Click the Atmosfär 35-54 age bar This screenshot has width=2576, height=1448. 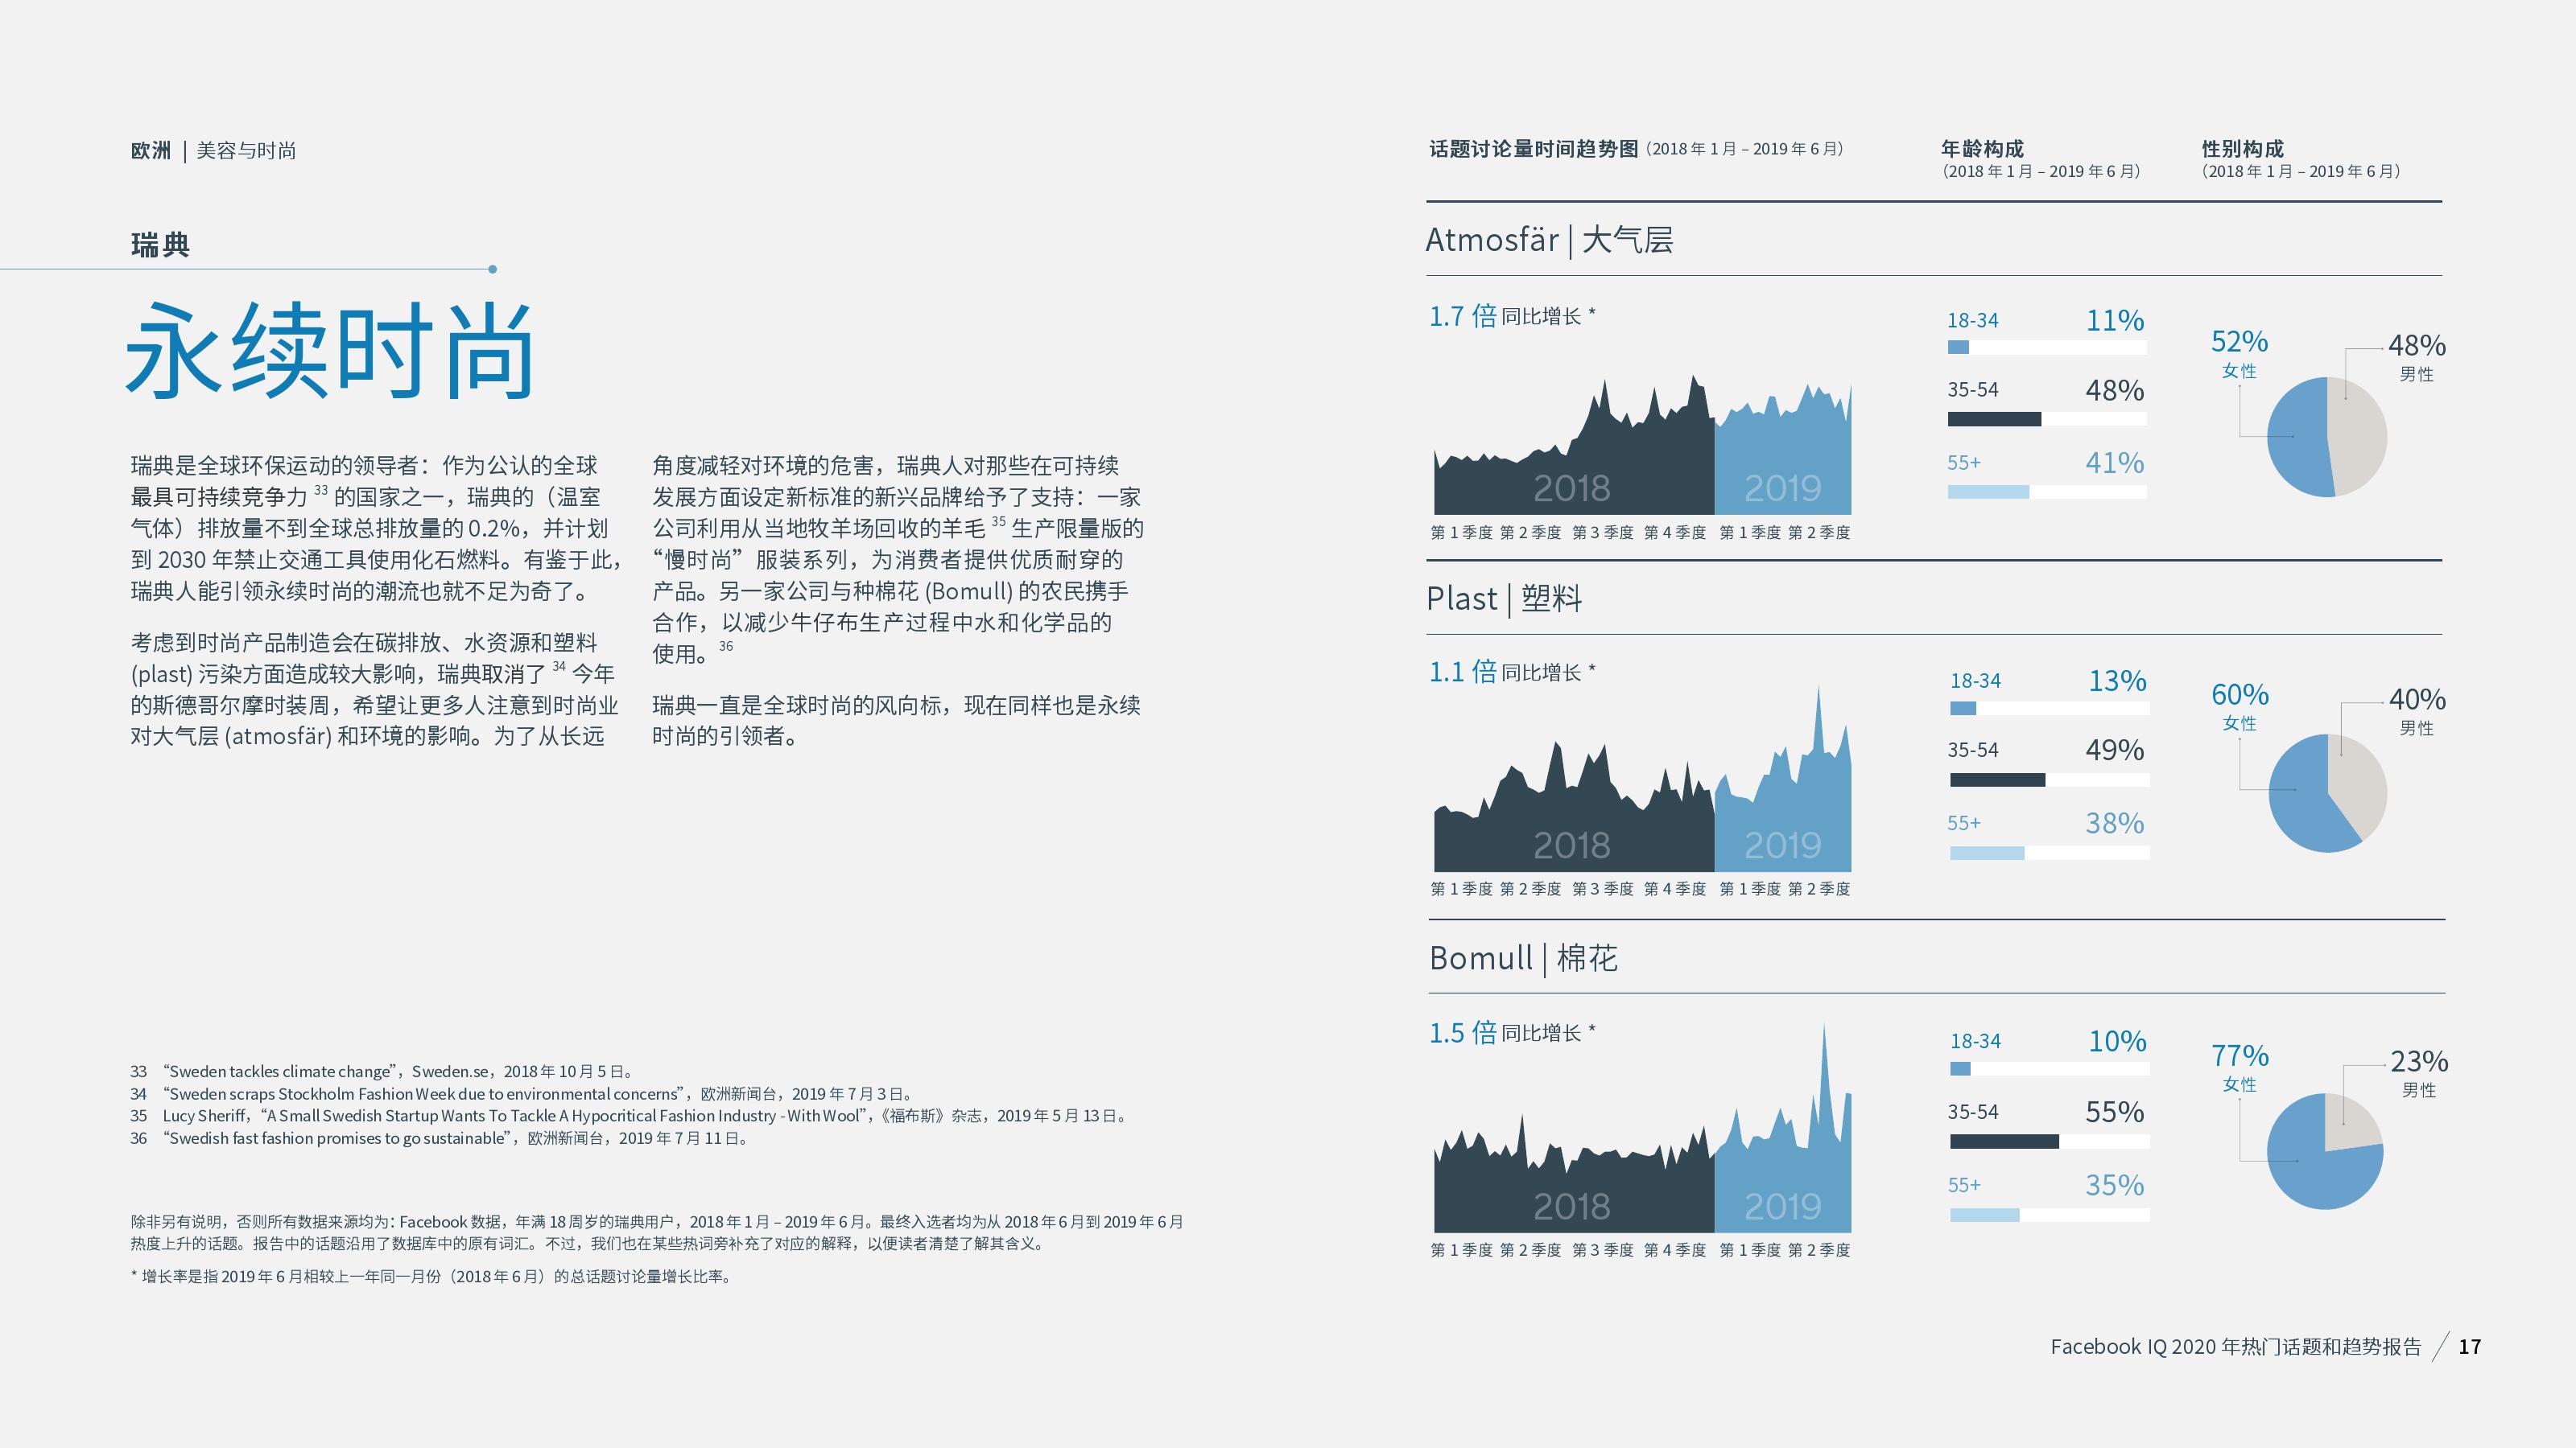click(x=1994, y=418)
